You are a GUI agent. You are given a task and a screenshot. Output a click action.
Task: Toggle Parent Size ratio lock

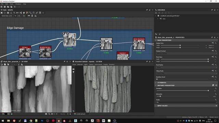tap(15, 16)
